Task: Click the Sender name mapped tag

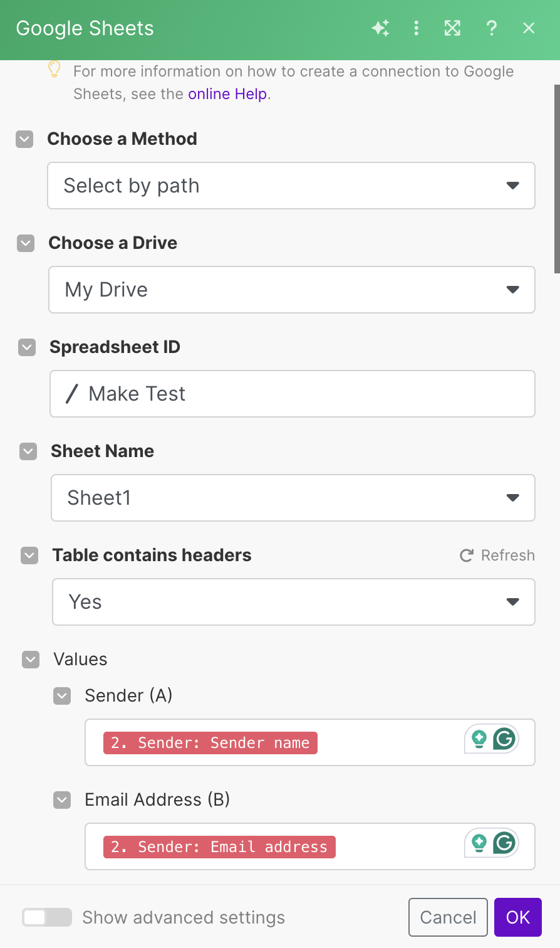Action: tap(210, 743)
